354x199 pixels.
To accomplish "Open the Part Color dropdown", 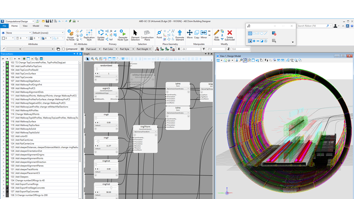I will point(110,49).
